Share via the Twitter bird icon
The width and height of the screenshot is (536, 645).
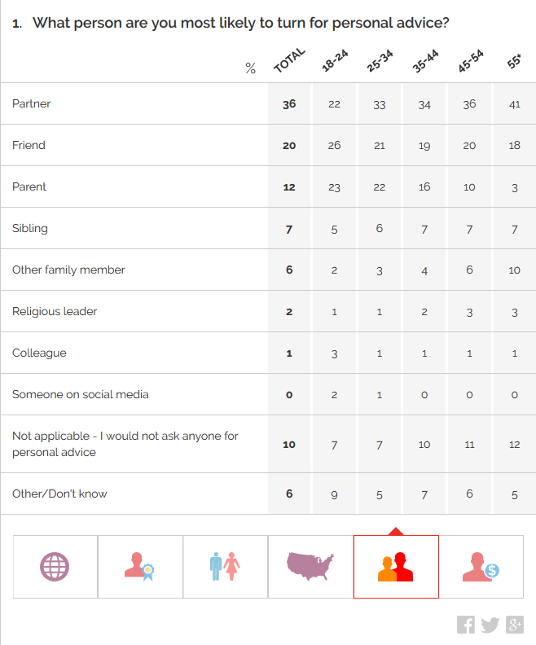click(x=490, y=625)
